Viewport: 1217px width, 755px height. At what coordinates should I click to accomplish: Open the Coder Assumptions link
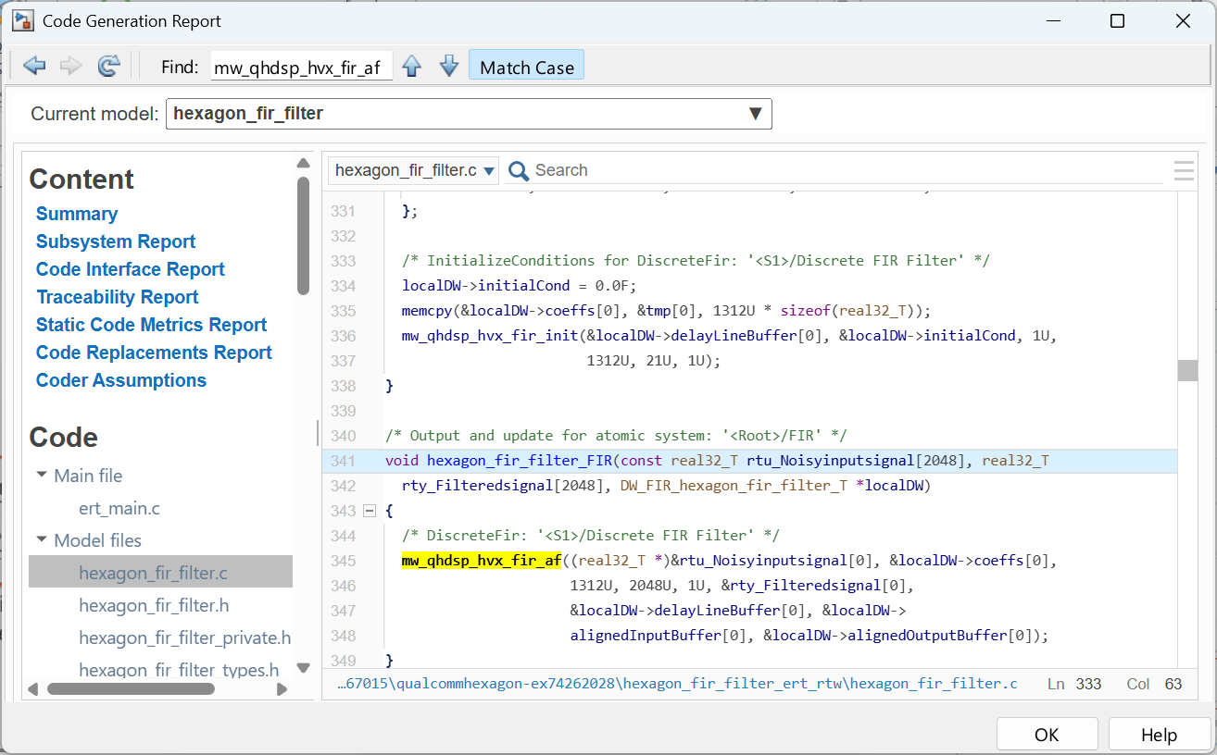(121, 380)
